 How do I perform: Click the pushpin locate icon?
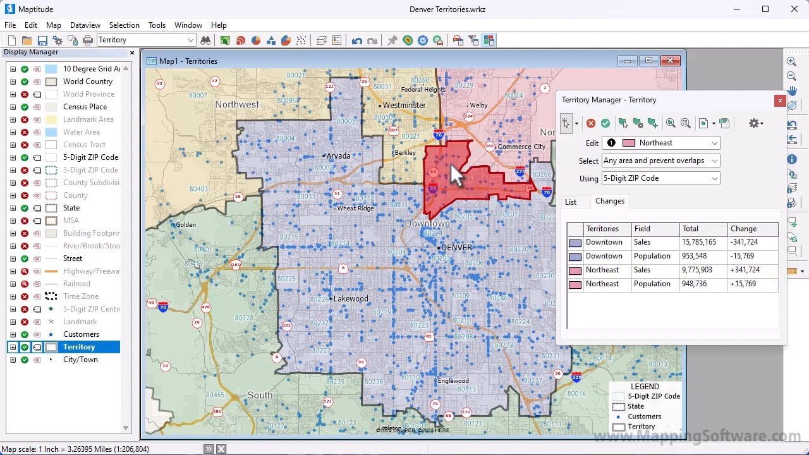[392, 40]
